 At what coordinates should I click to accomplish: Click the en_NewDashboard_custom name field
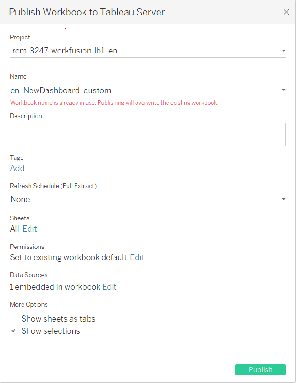[x=148, y=90]
